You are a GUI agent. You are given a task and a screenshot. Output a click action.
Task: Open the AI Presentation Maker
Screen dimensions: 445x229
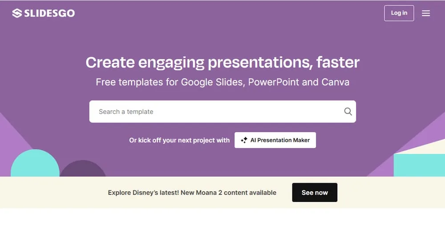(x=275, y=140)
